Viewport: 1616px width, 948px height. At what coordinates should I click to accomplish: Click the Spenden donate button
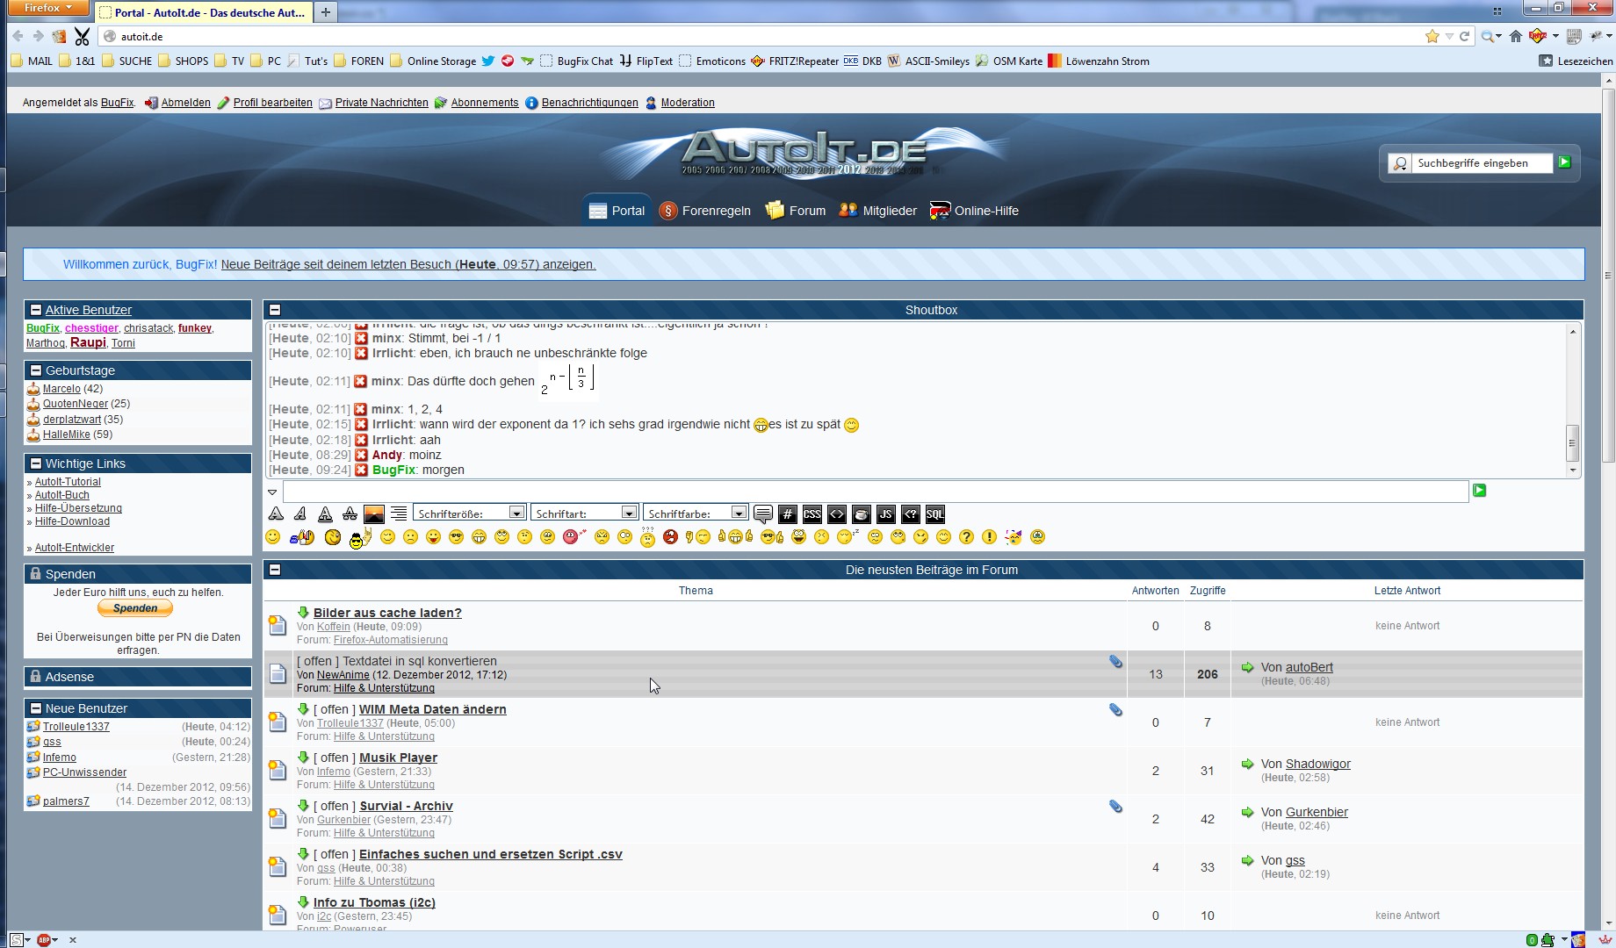click(135, 608)
